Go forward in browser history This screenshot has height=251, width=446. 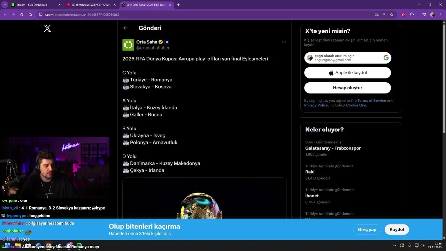pyautogui.click(x=13, y=15)
